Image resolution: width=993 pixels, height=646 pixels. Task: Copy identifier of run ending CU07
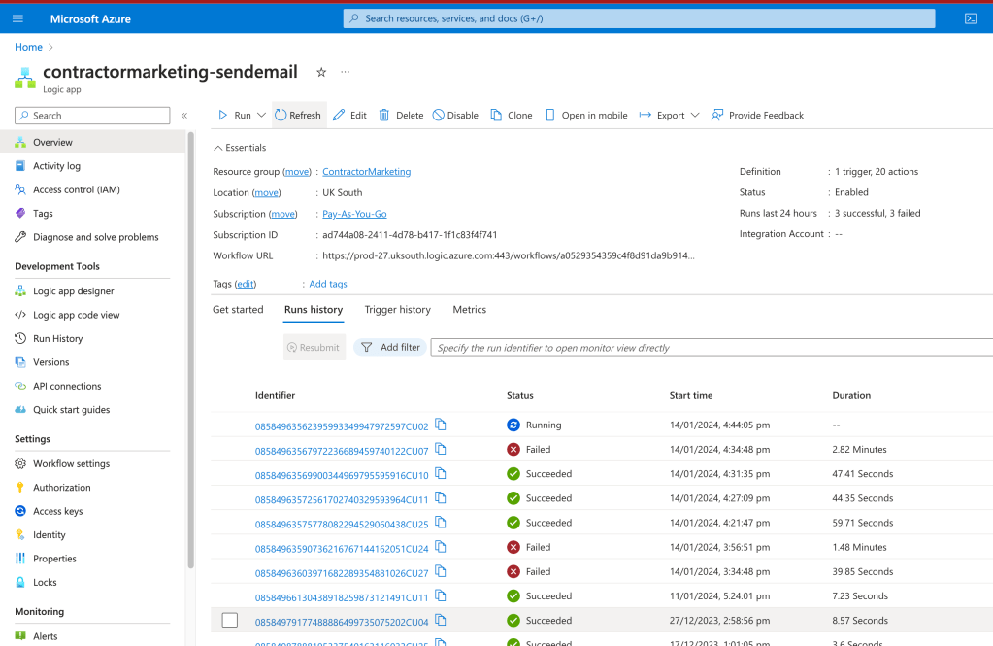[x=441, y=450]
